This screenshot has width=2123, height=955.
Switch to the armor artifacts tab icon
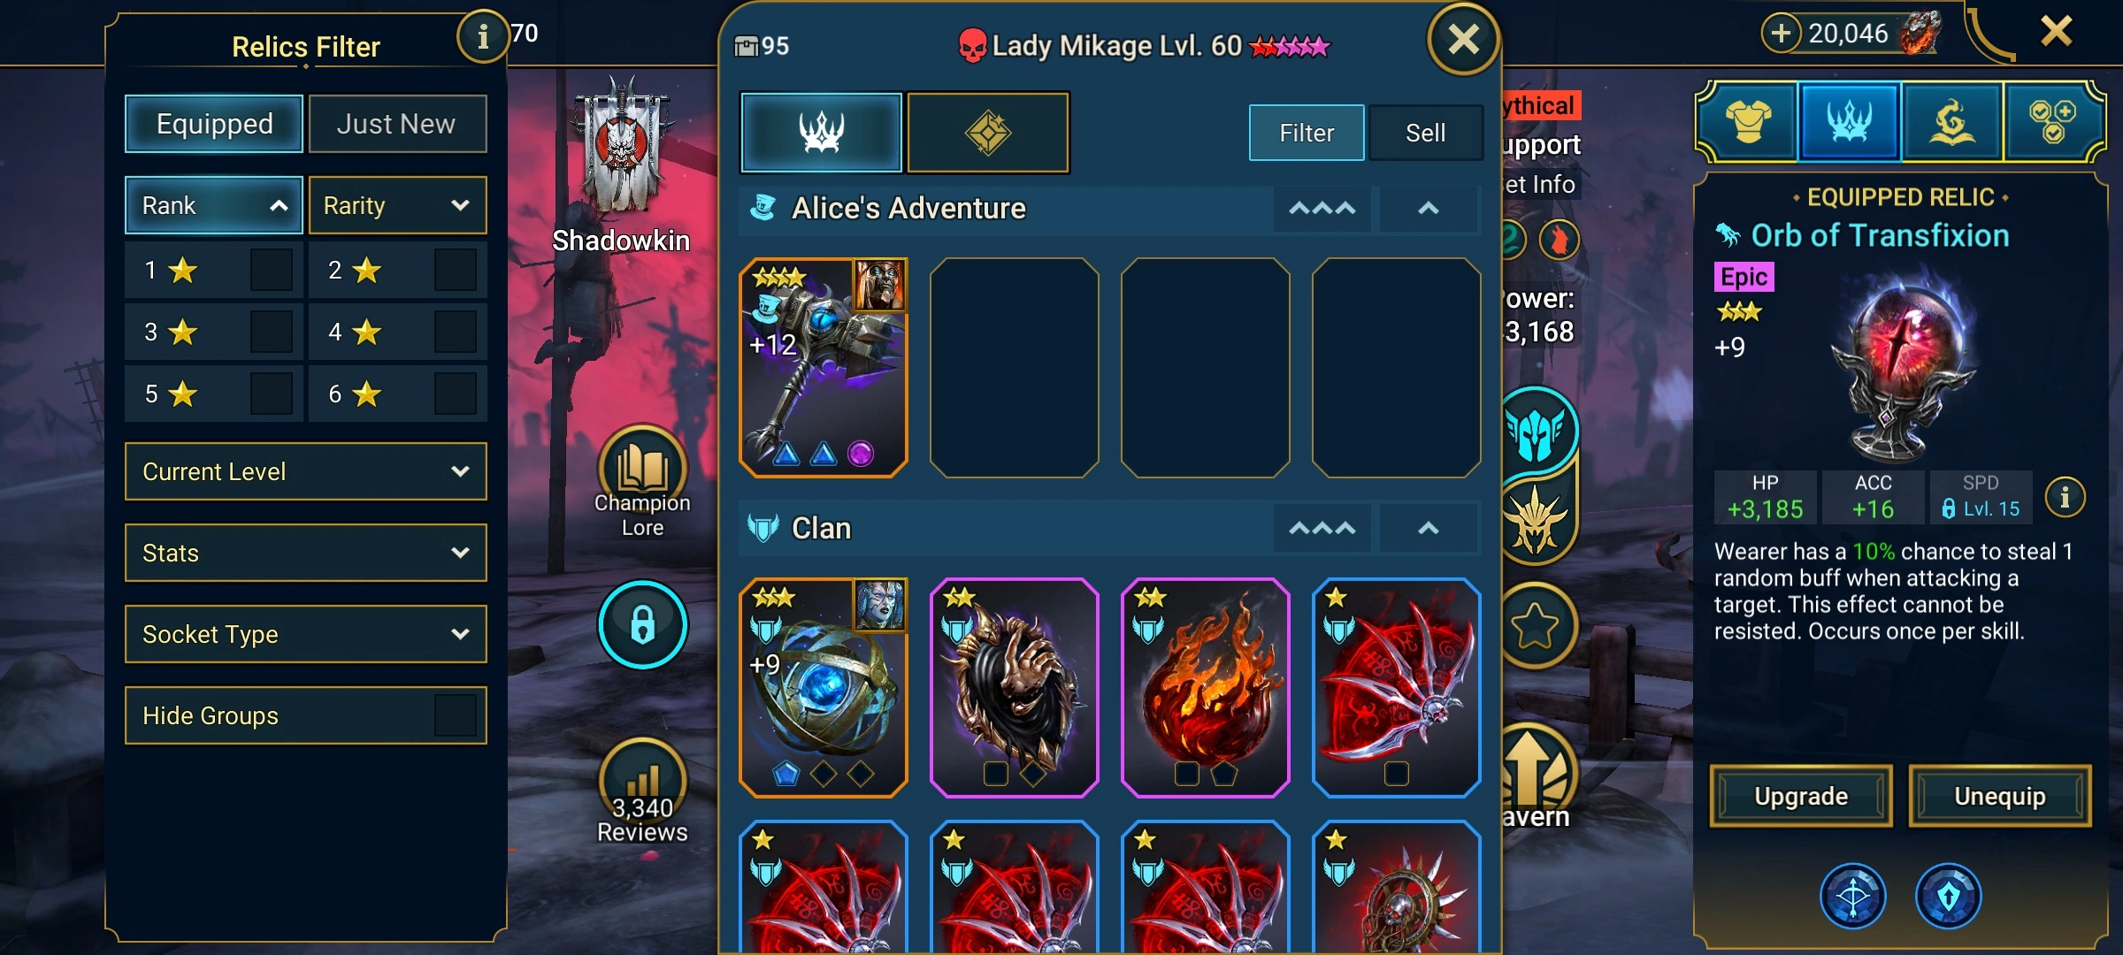tap(1748, 122)
